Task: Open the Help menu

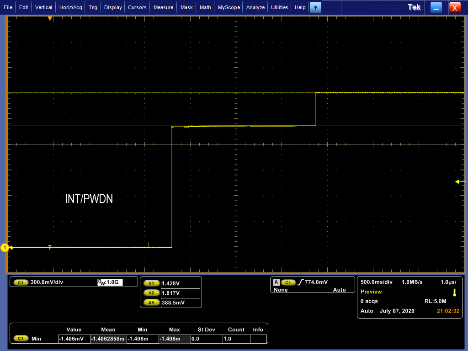Action: [300, 7]
